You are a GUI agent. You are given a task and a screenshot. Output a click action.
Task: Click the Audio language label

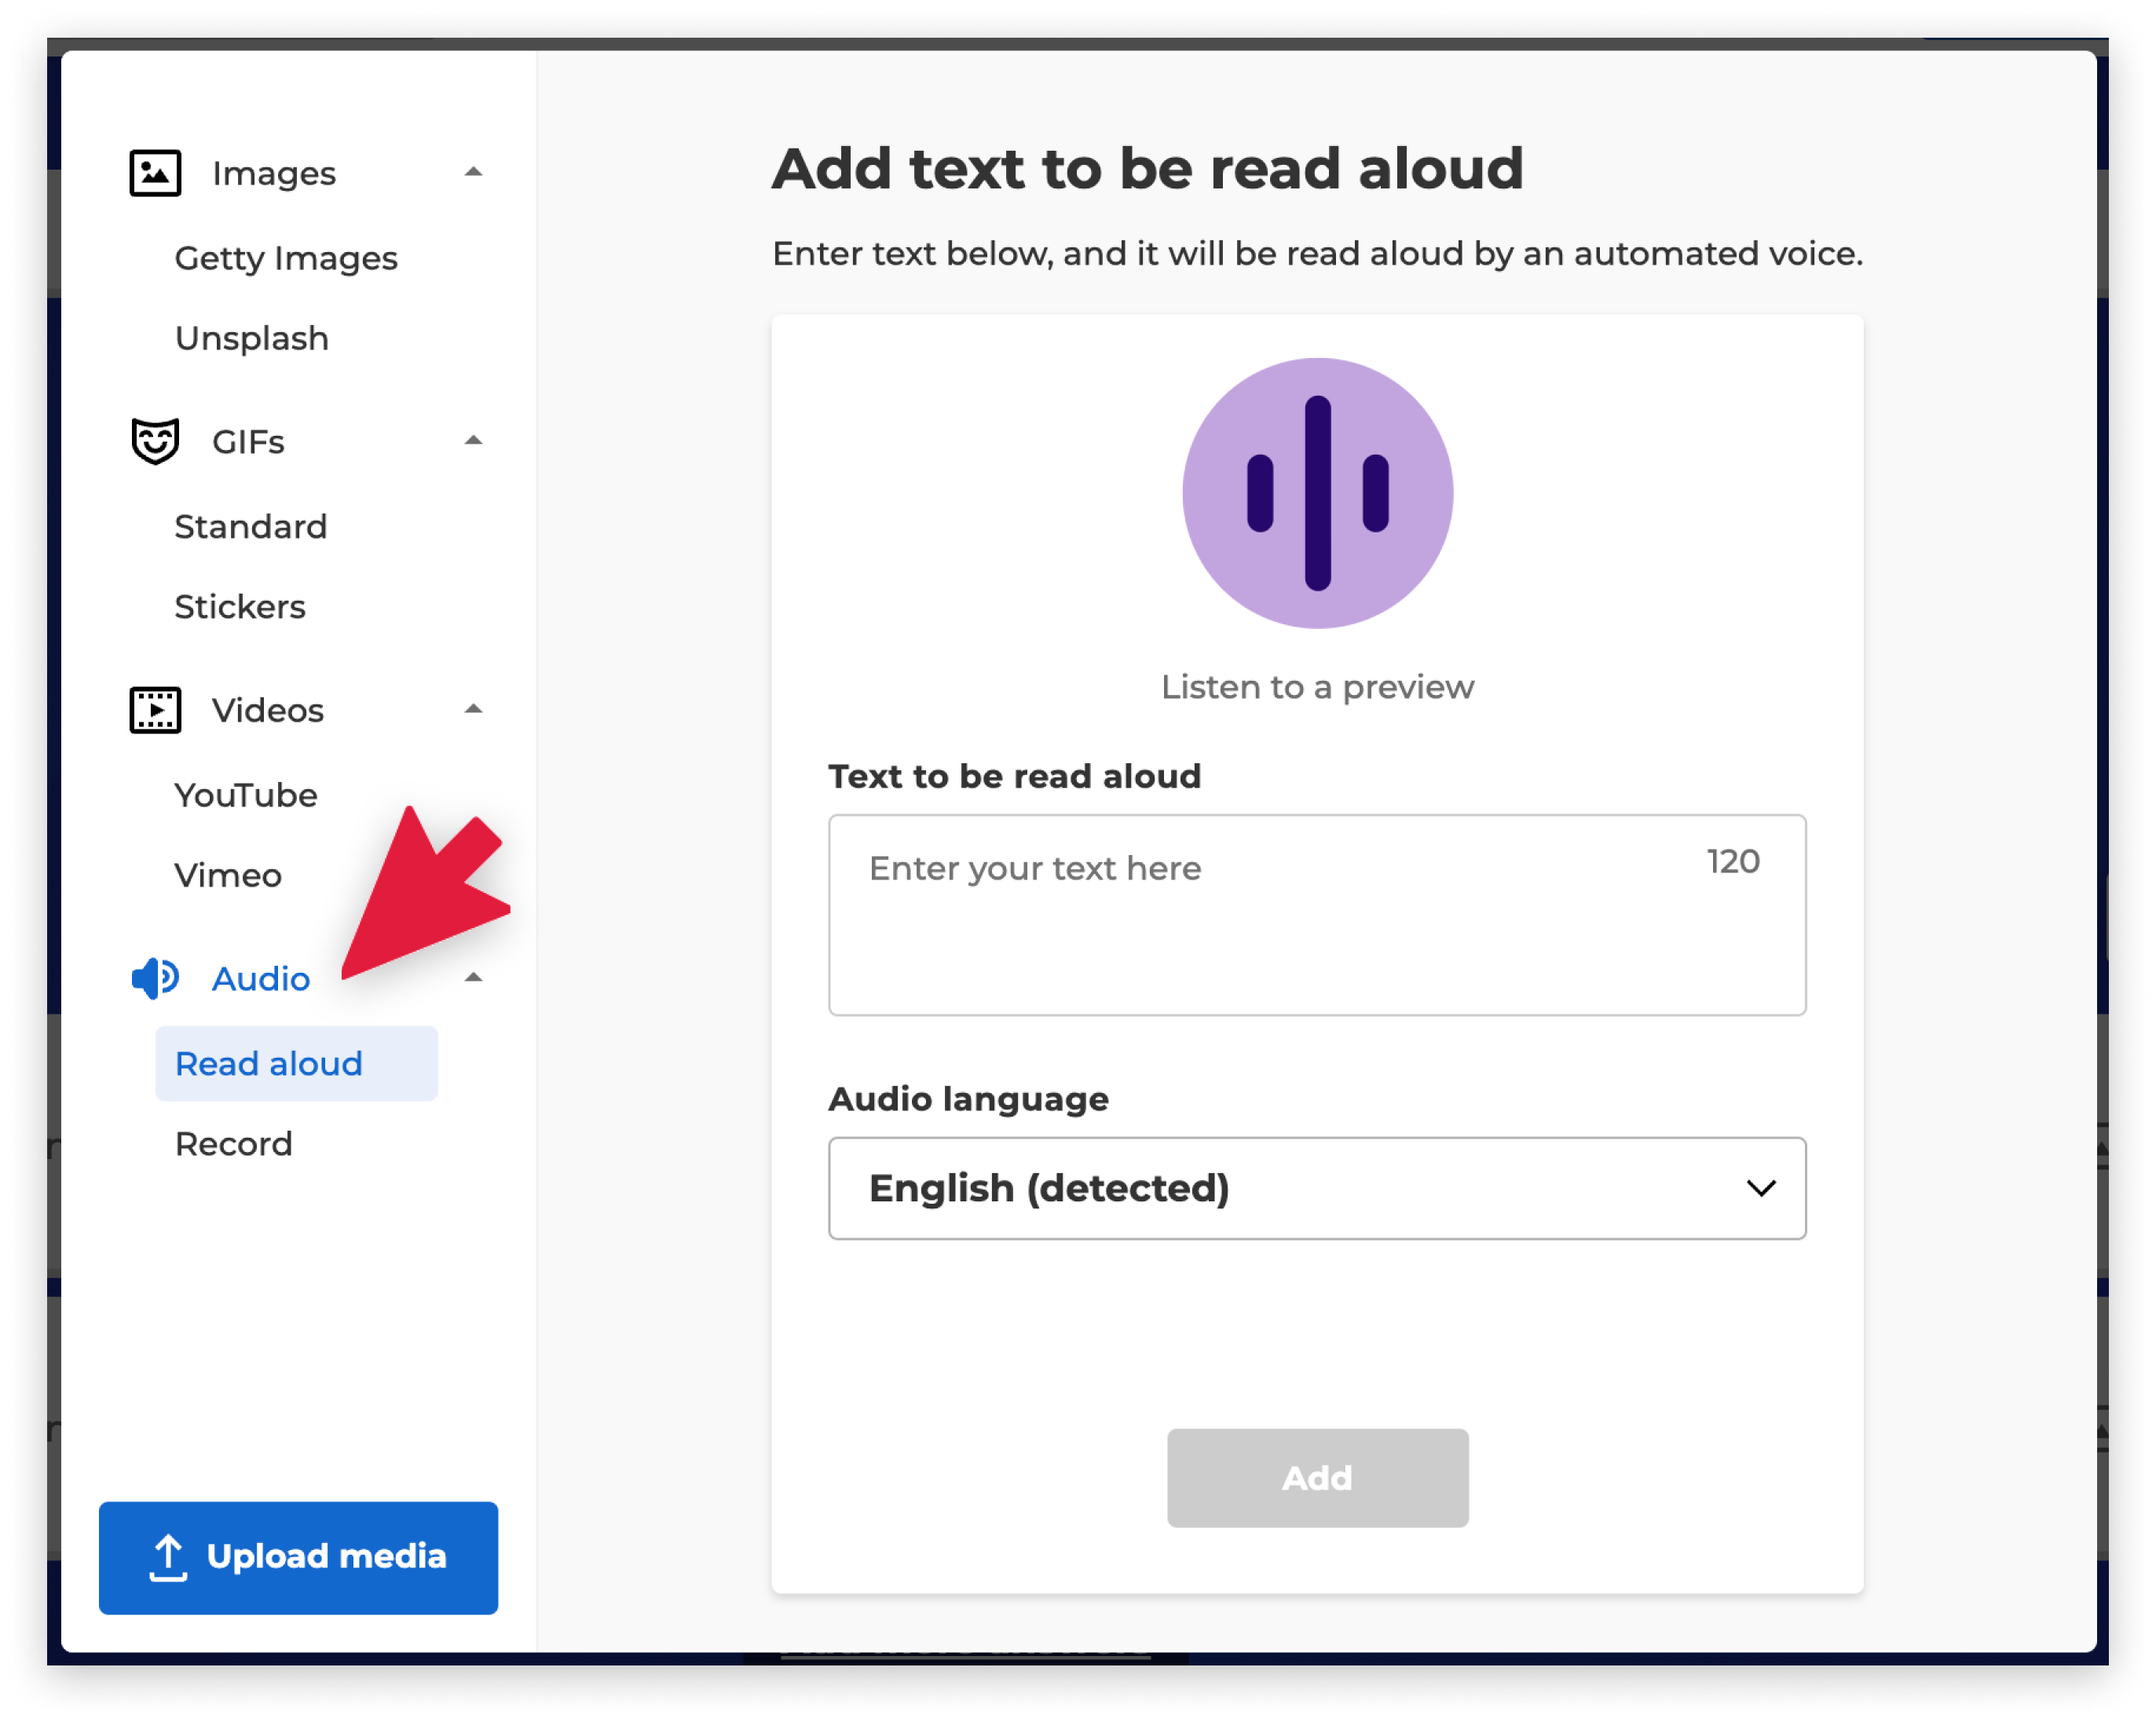pos(968,1099)
